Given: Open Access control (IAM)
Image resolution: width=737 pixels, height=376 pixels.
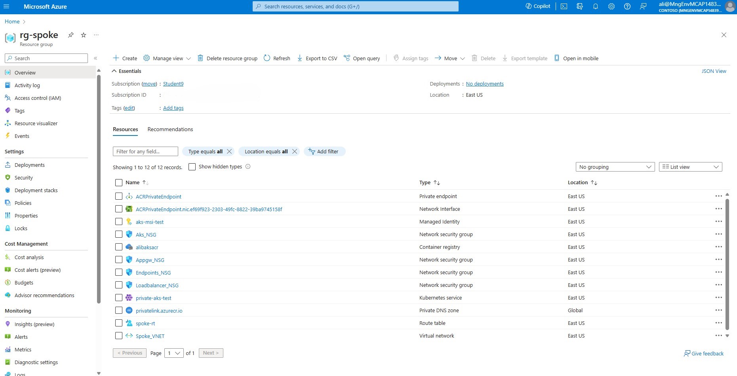Looking at the screenshot, I should click(x=38, y=98).
